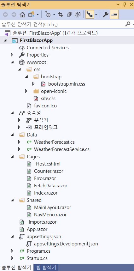Open the pending changes filter dropdown arrow
This screenshot has height=271, width=134.
54,15
